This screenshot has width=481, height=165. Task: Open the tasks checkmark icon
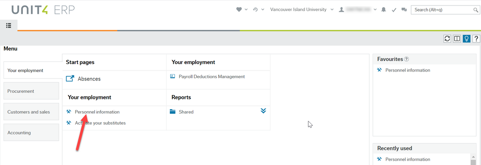394,10
